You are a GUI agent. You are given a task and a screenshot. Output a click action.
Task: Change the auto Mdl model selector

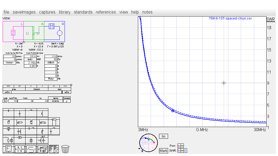(30, 59)
